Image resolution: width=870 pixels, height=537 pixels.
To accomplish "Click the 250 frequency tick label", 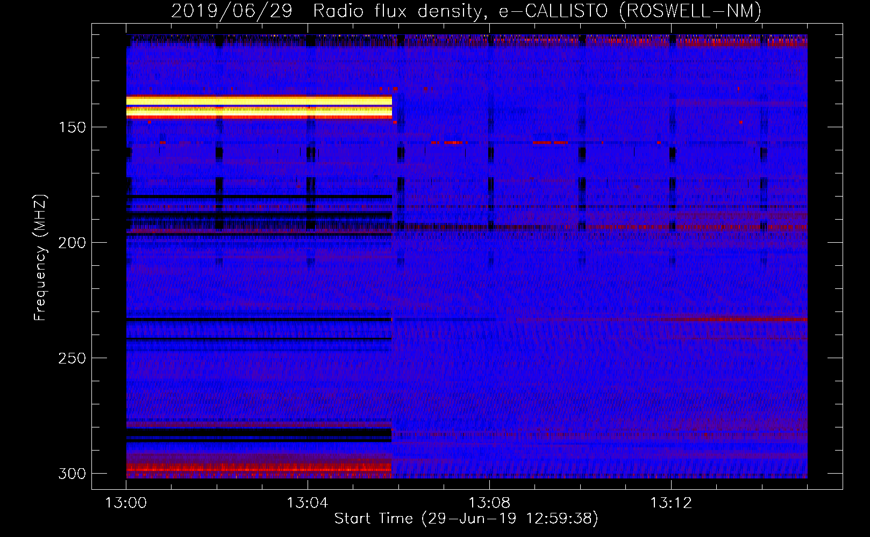I will [x=72, y=358].
